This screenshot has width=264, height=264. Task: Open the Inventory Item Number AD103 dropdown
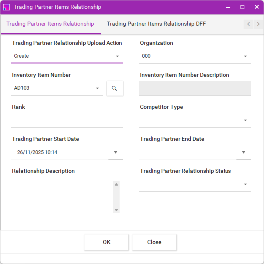[97, 88]
